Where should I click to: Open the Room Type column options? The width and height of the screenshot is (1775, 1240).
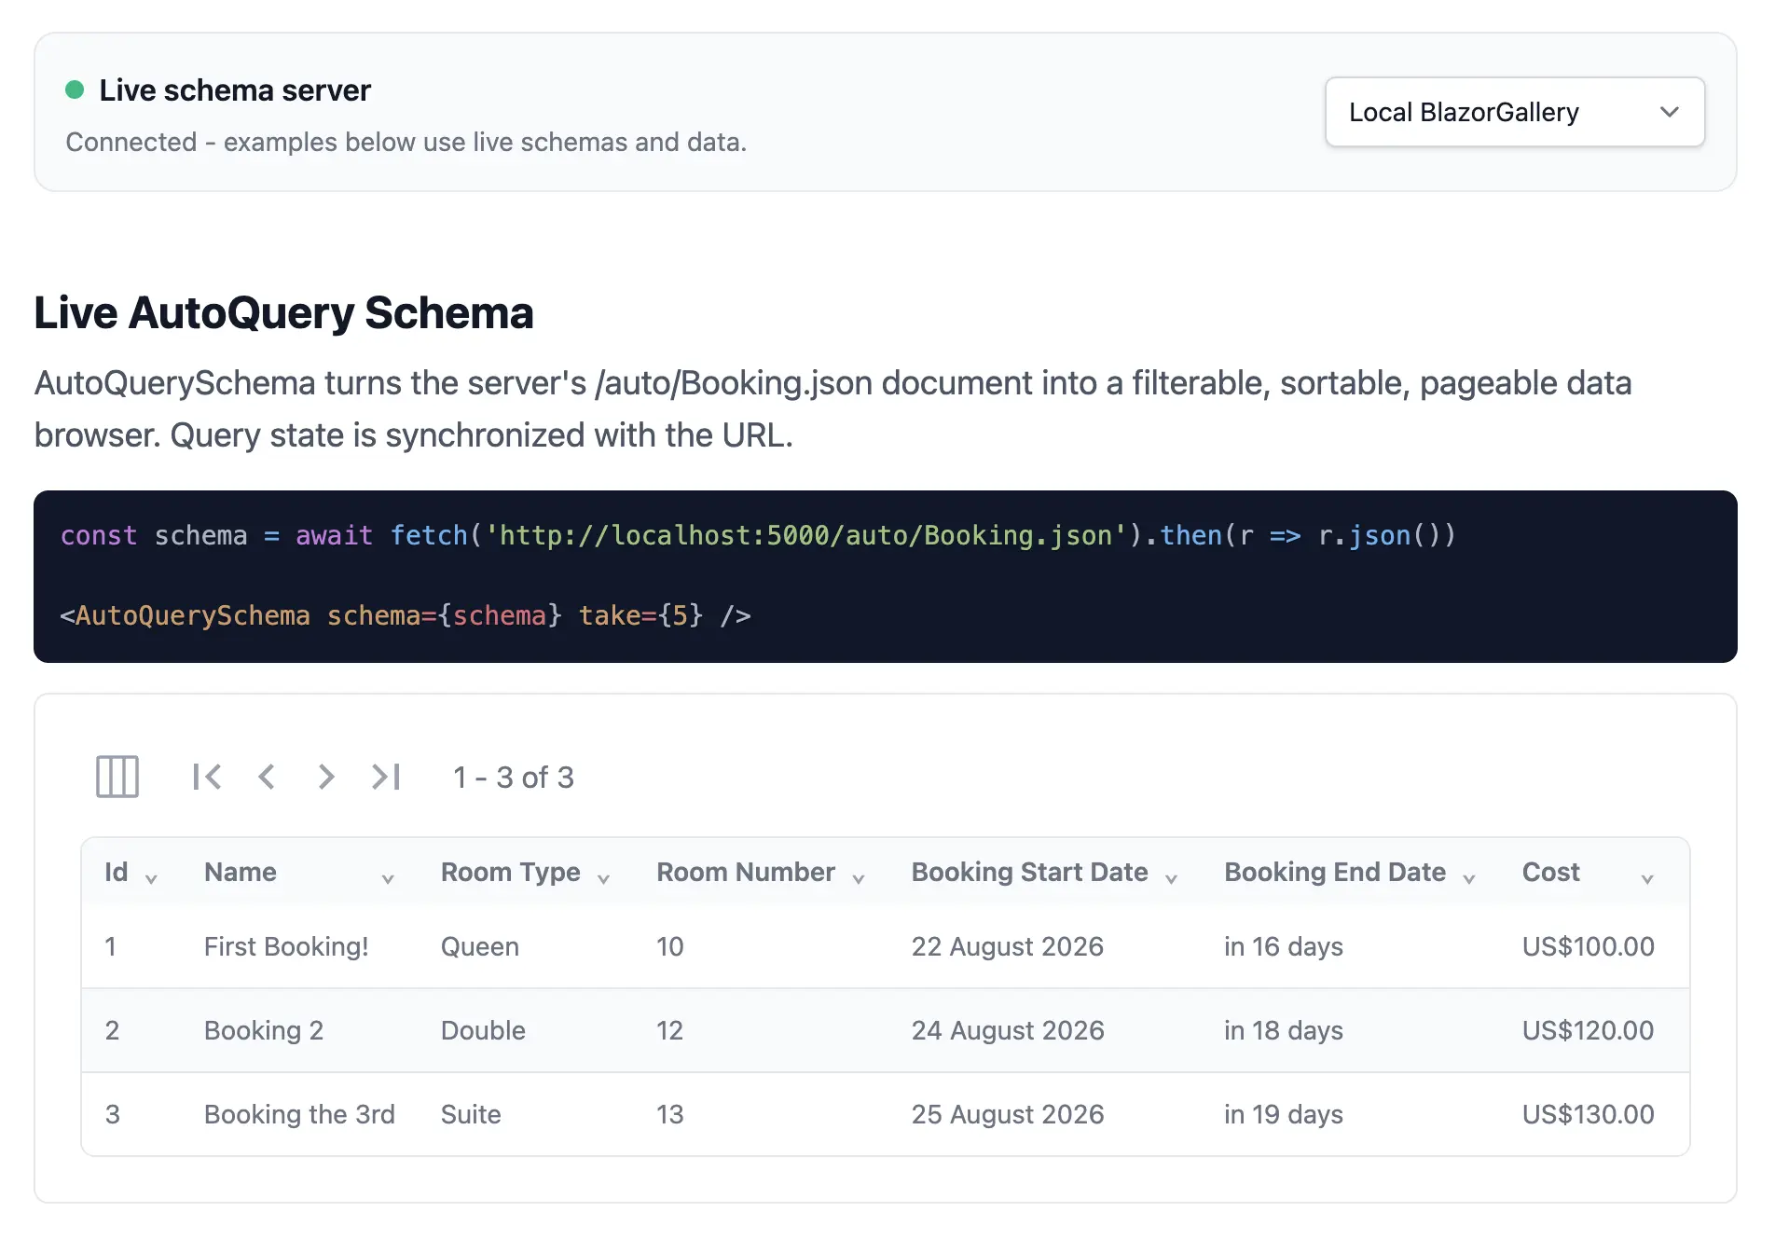click(x=603, y=878)
